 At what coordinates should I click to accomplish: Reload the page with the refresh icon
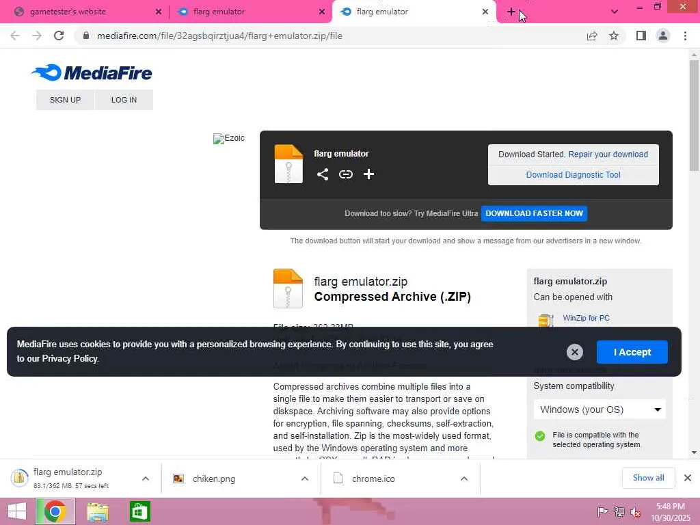tap(59, 36)
